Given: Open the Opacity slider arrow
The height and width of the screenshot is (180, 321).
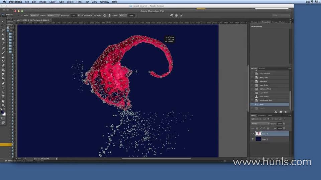Looking at the screenshot, I should [284, 124].
